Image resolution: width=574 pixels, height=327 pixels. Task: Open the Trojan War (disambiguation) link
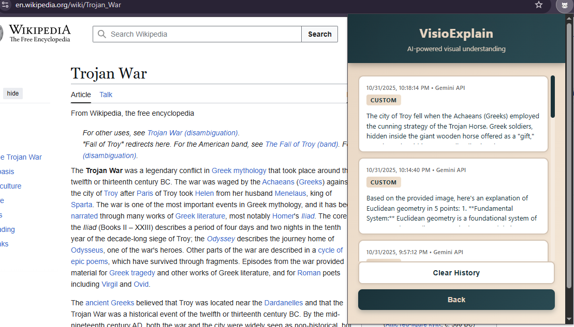[193, 133]
